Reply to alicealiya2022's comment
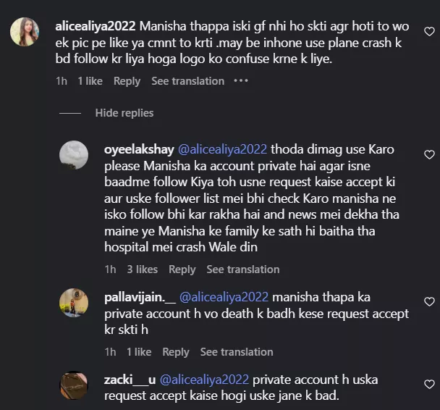The width and height of the screenshot is (440, 410). 127,81
